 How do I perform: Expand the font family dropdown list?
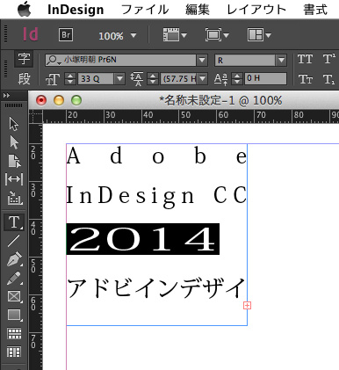click(202, 60)
